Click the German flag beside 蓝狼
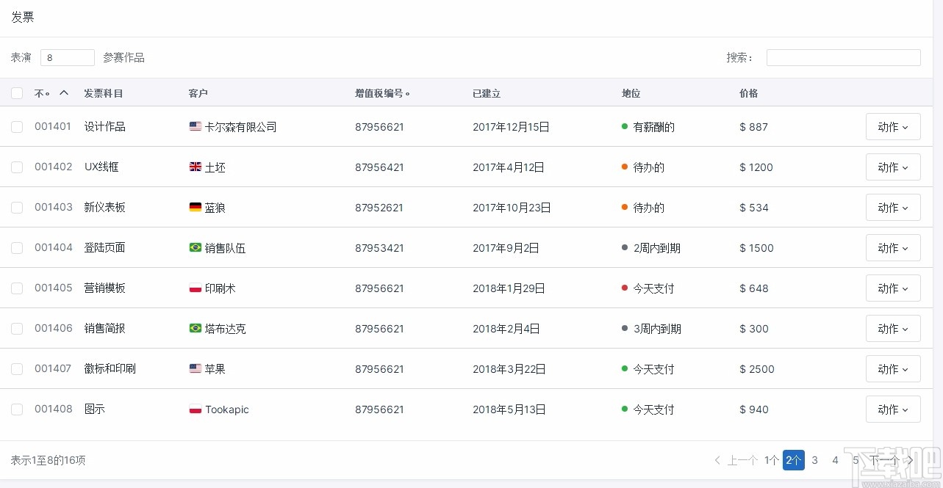Viewport: 943px width, 488px height. 195,207
